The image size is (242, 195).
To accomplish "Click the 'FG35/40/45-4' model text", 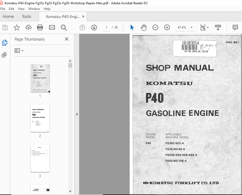I will 175,149.
